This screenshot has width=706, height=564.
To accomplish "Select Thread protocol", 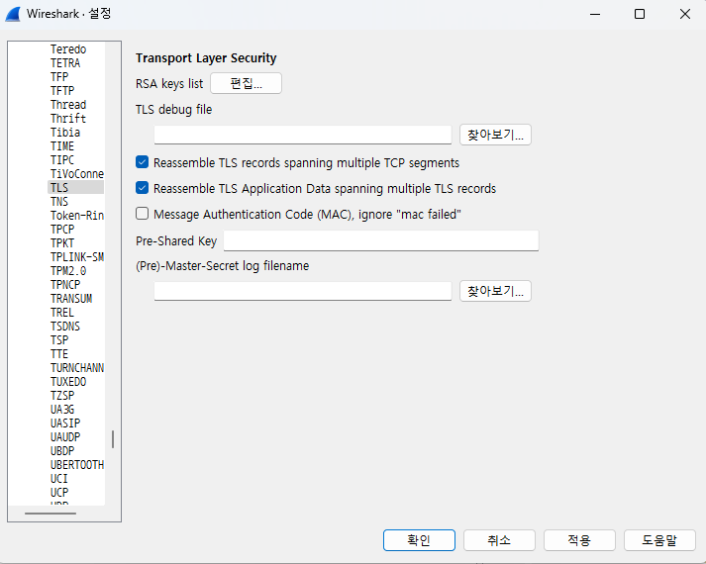I will [x=68, y=104].
